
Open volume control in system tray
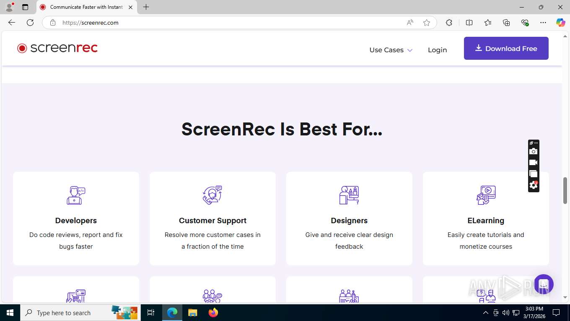coord(505,313)
